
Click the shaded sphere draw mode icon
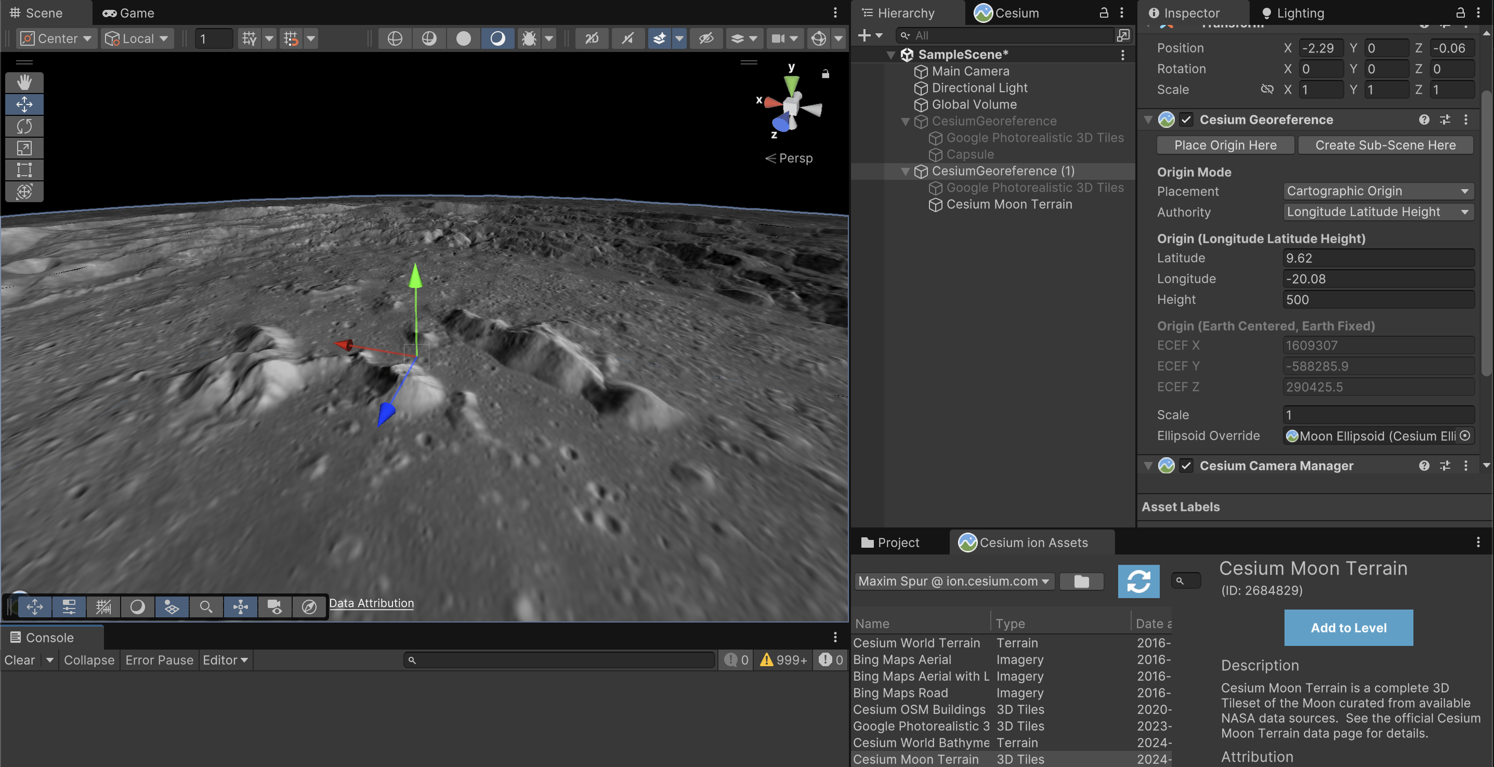click(497, 39)
